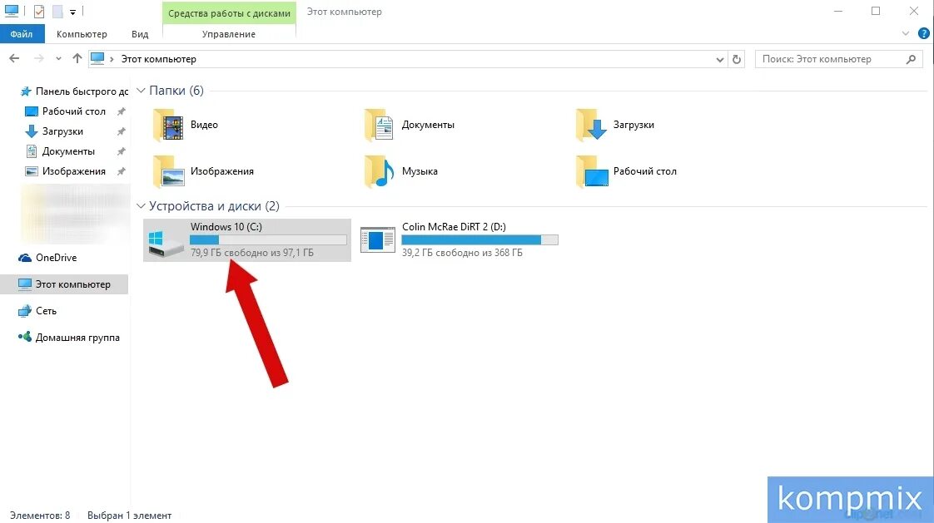Click 'Элементов: 8' in status bar

coord(40,516)
